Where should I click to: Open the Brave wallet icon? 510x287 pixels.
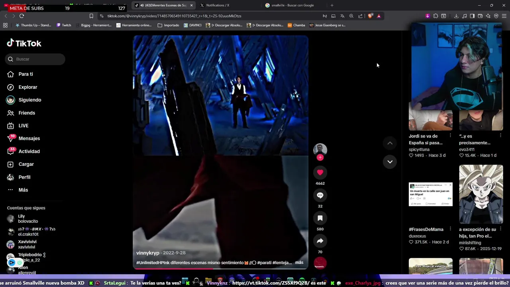480,16
